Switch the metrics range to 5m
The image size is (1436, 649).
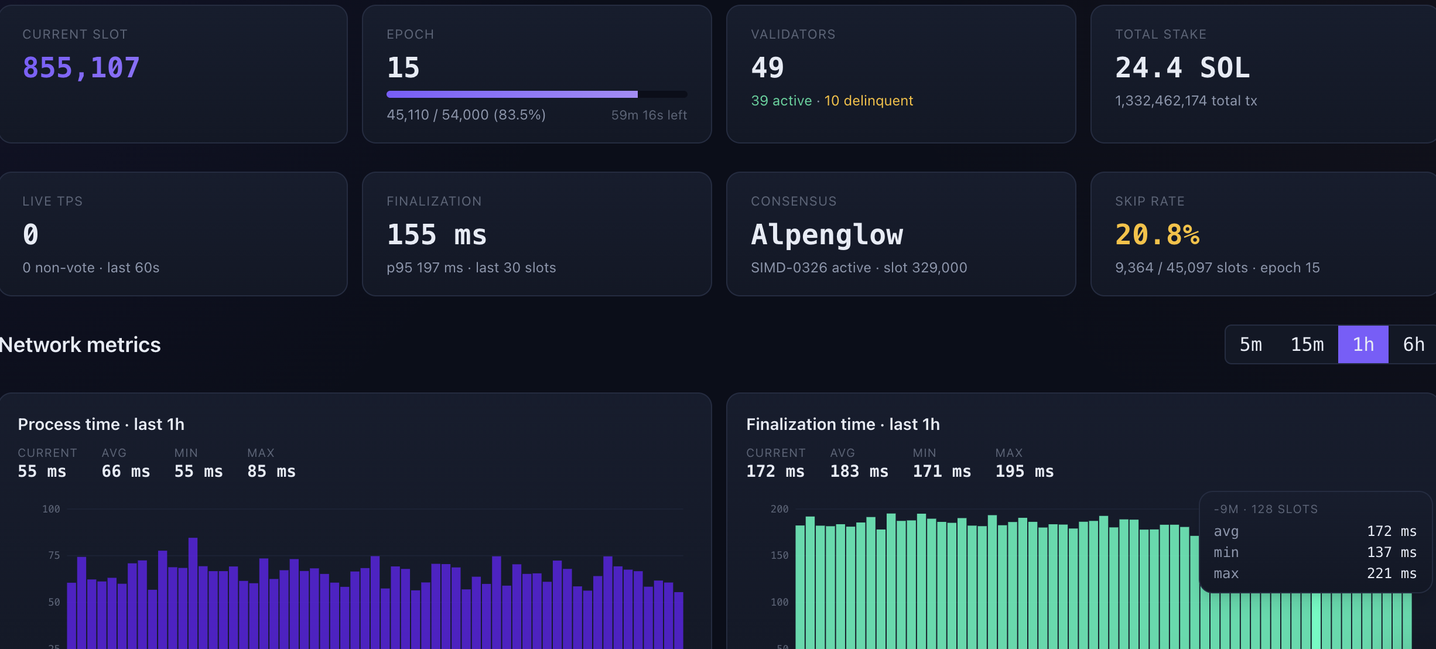click(1251, 344)
